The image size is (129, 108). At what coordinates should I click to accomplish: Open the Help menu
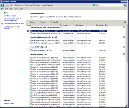pyautogui.click(x=21, y=9)
